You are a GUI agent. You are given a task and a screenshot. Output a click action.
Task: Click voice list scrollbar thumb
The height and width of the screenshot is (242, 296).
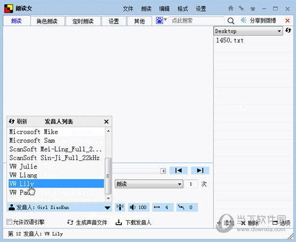click(x=108, y=176)
